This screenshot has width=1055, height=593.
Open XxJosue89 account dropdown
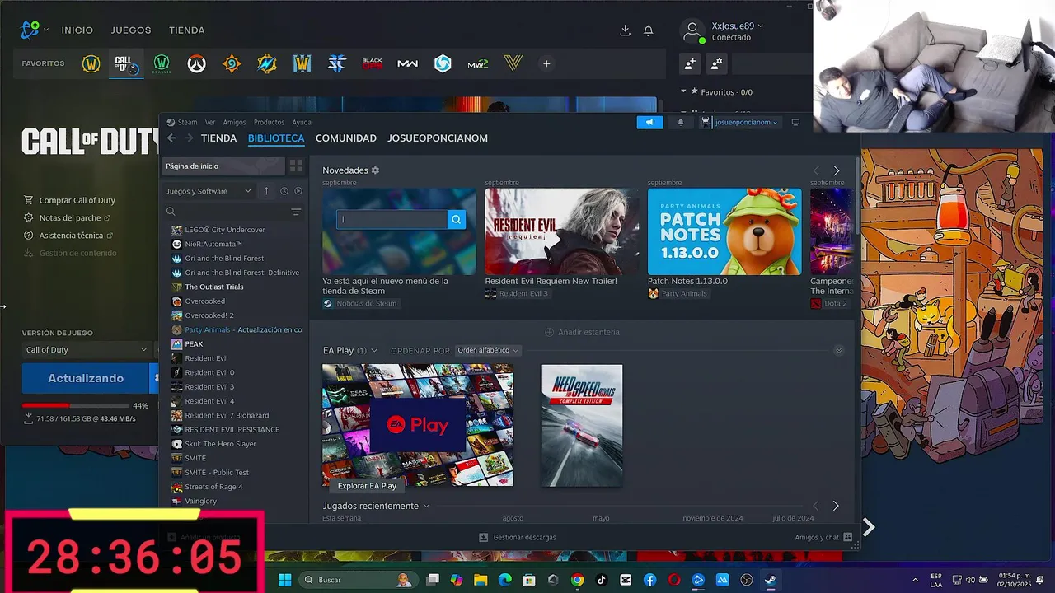click(738, 26)
